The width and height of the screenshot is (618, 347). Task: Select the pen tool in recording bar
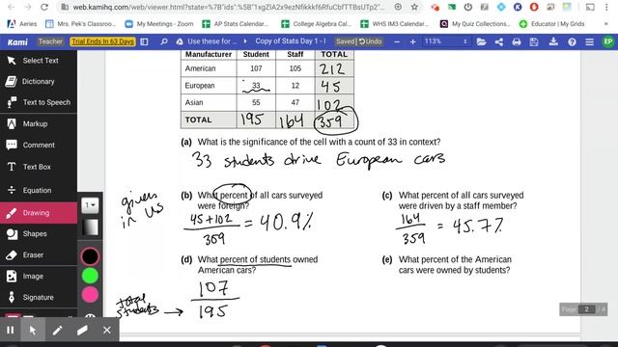[x=58, y=330]
